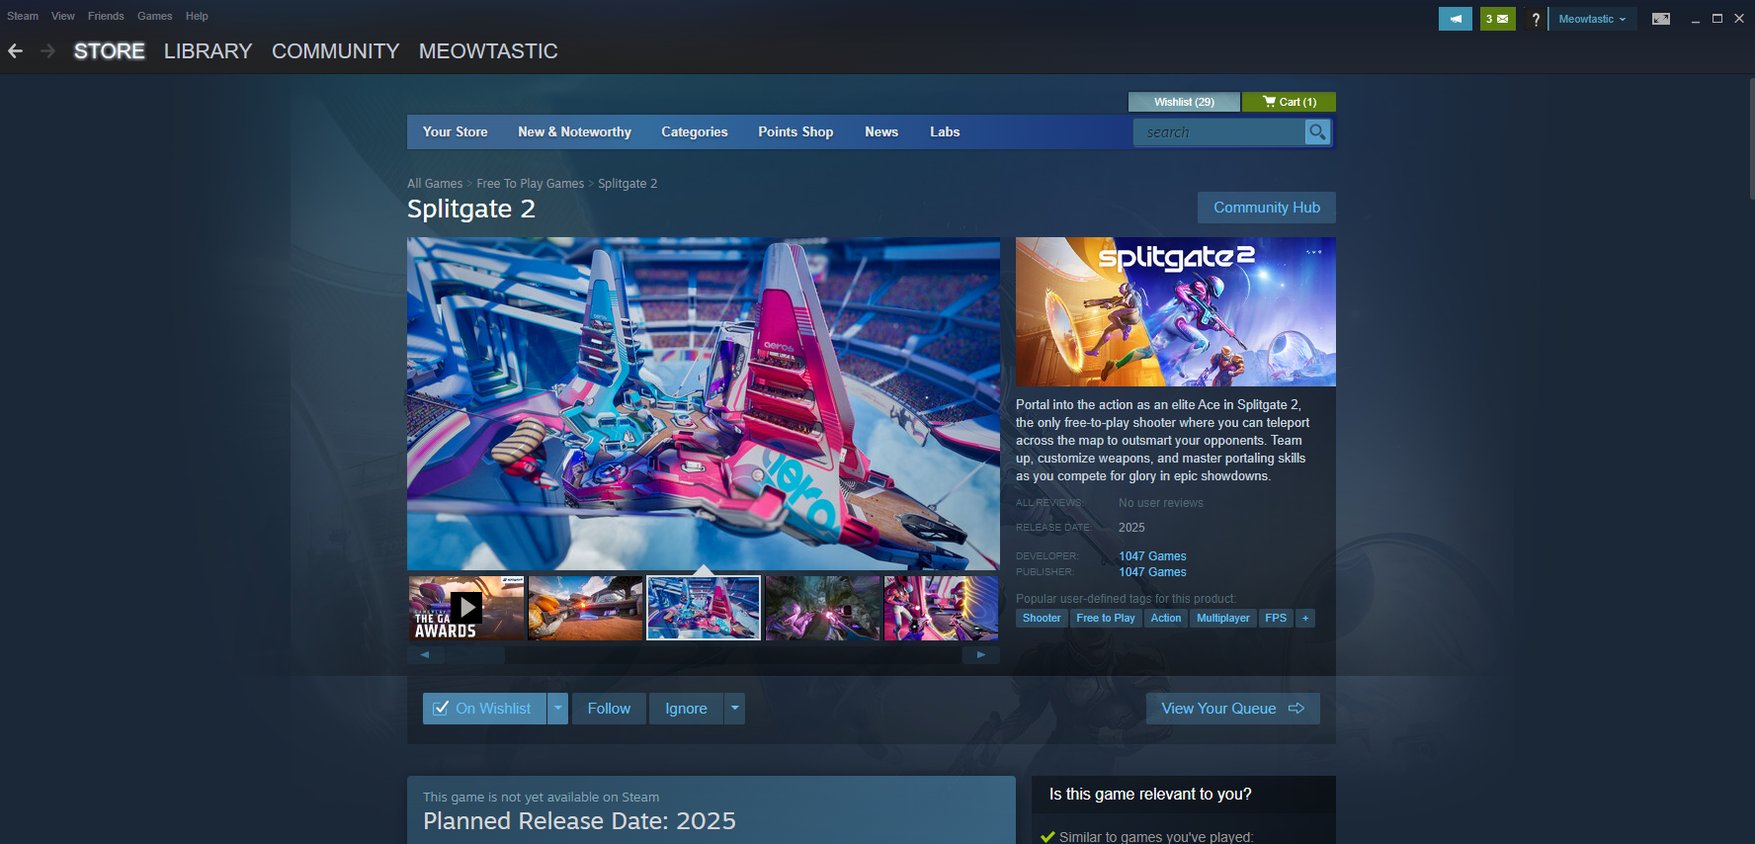The height and width of the screenshot is (844, 1755).
Task: Open the inbox envelope notifications
Action: (1497, 19)
